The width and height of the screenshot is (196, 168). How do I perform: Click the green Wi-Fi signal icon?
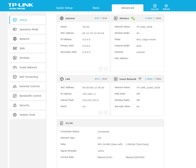pos(133,18)
